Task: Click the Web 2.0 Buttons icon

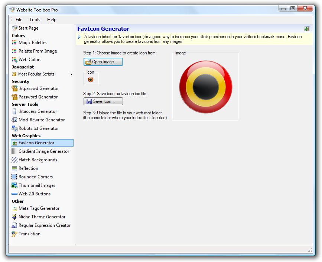Action: (14, 194)
